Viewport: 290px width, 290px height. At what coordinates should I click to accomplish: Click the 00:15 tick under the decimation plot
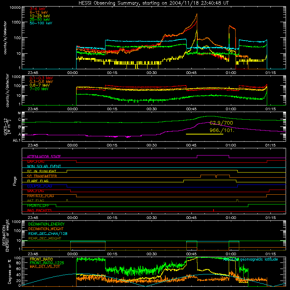[x=112, y=254]
